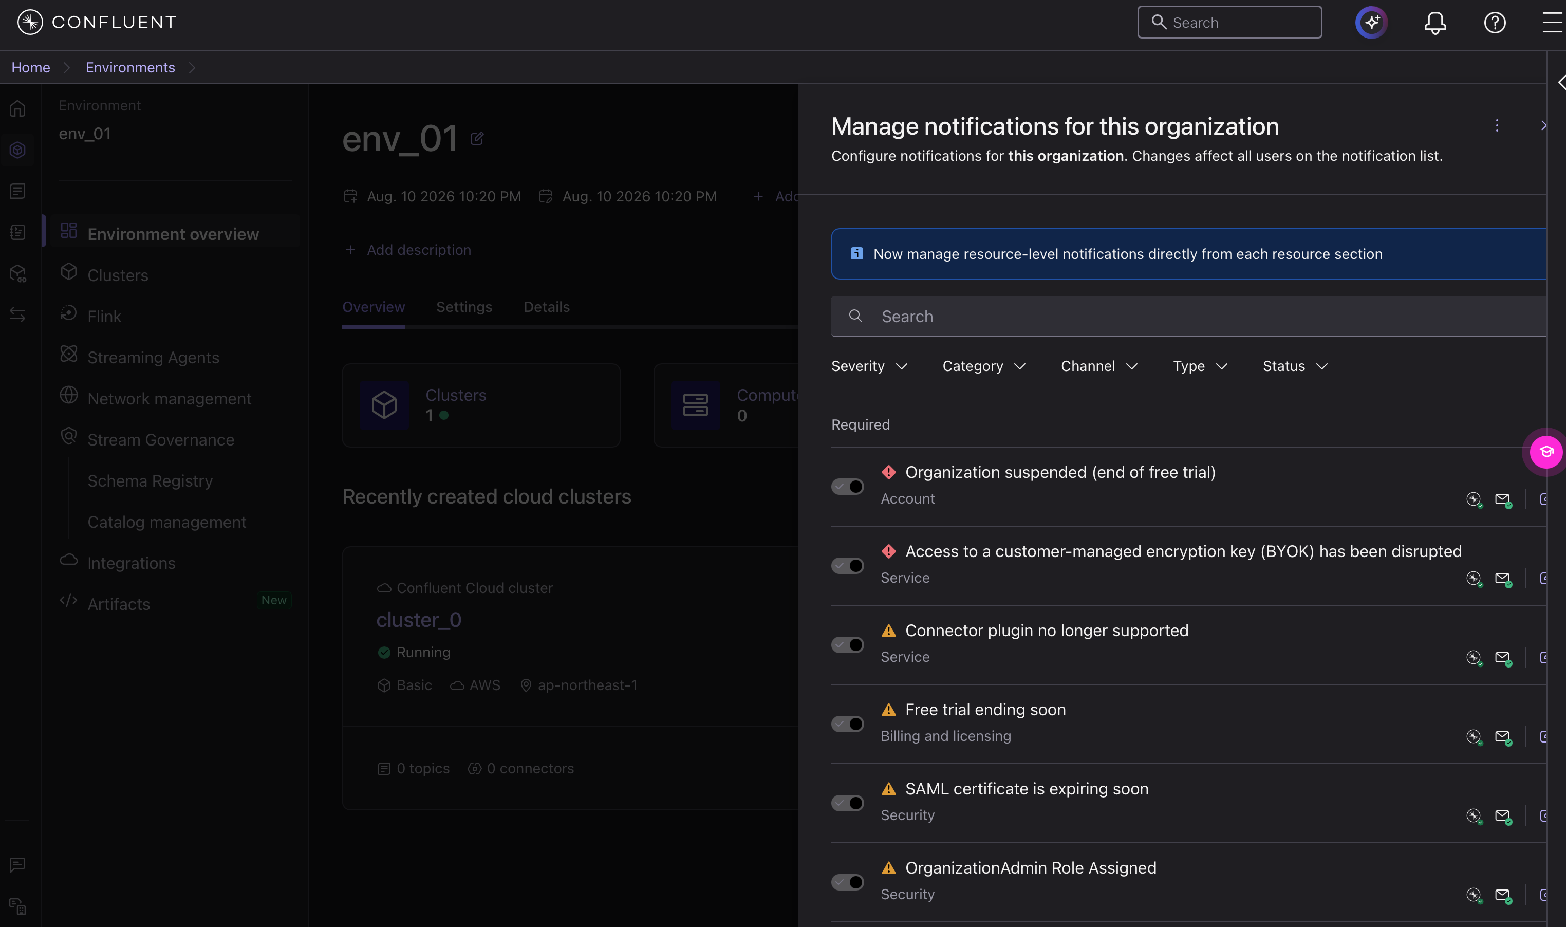
Task: Click edit pencil next to env_01
Action: point(477,138)
